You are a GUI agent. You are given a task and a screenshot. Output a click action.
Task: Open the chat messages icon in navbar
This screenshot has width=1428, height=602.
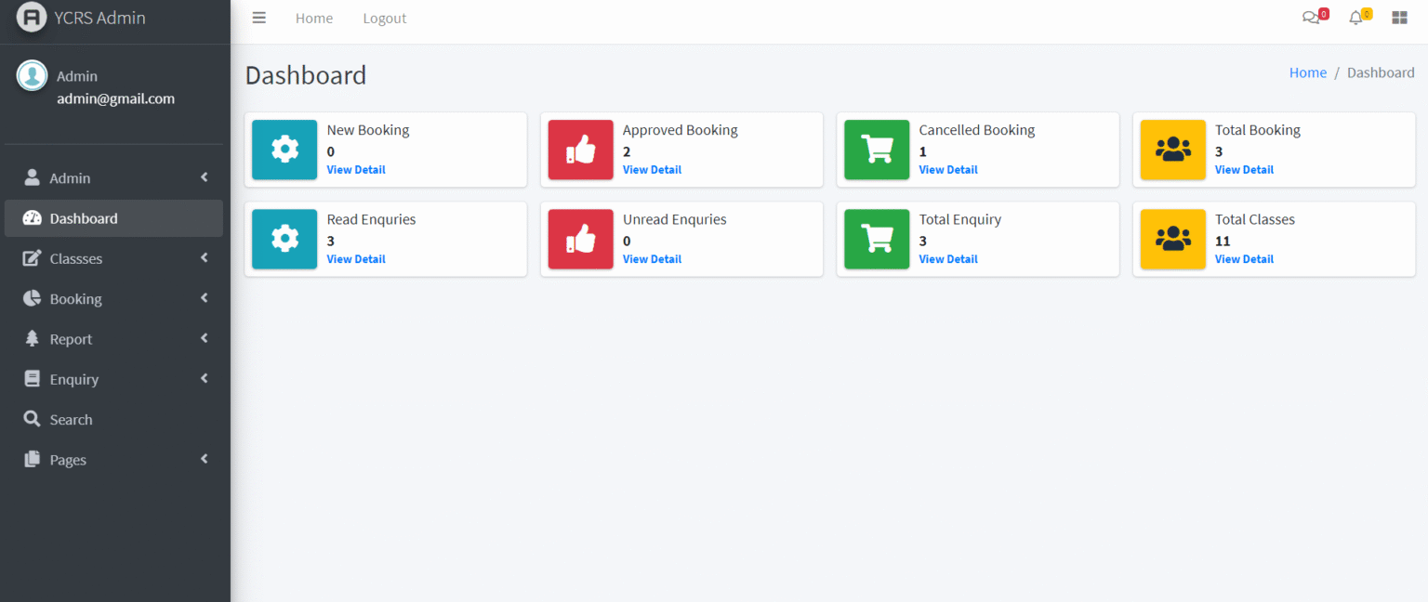click(x=1311, y=18)
